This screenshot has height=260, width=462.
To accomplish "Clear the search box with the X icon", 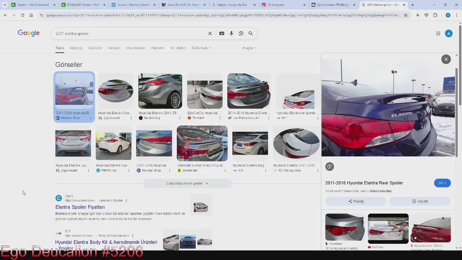I will click(210, 34).
